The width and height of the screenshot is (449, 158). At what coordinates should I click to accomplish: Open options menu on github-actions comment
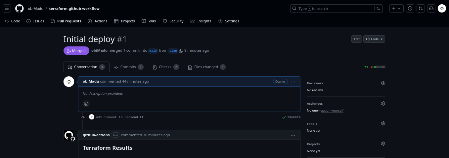293,135
